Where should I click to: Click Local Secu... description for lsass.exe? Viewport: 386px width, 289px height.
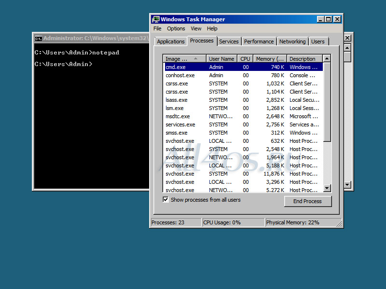pyautogui.click(x=304, y=100)
